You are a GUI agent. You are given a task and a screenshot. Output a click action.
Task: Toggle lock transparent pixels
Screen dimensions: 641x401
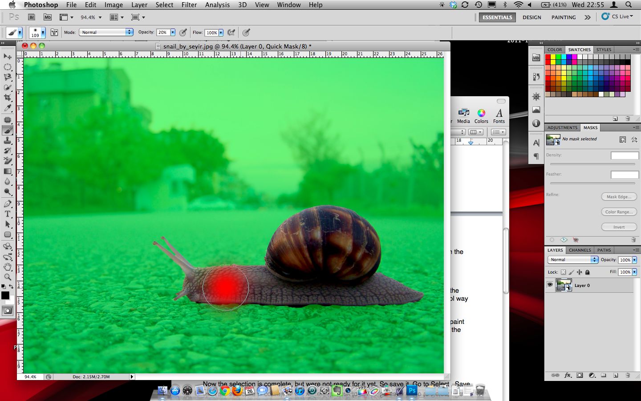pos(563,272)
